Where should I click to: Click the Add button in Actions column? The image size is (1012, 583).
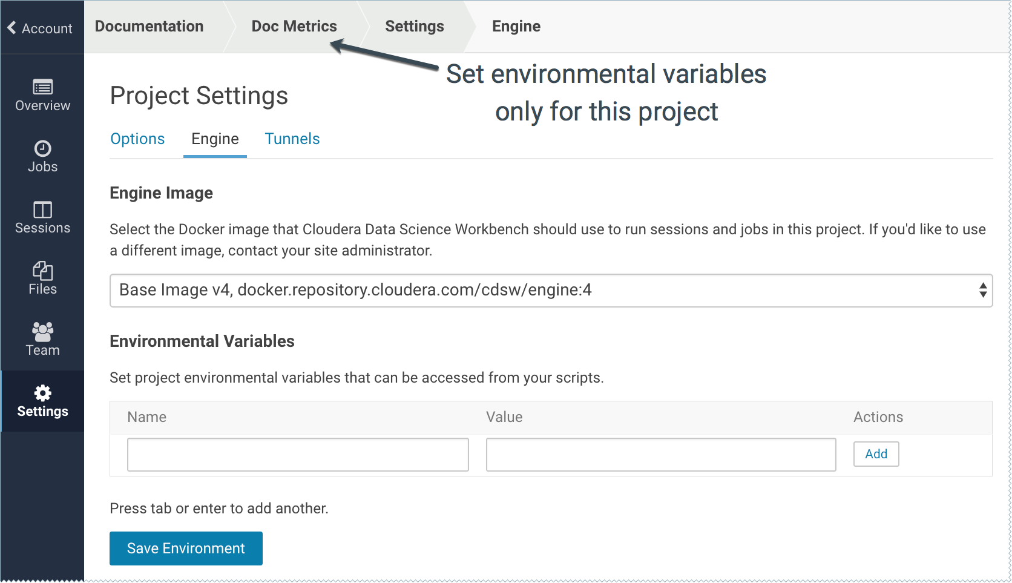point(876,454)
